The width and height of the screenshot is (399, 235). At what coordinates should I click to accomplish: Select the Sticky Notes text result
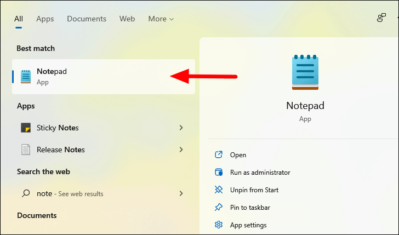click(x=58, y=128)
